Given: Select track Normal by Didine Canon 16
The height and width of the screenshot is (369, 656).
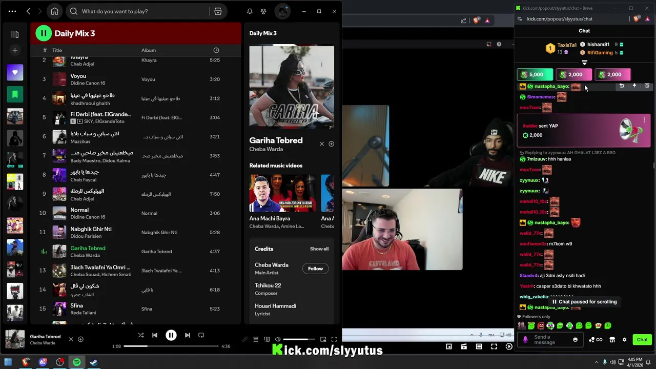Looking at the screenshot, I should coord(136,213).
